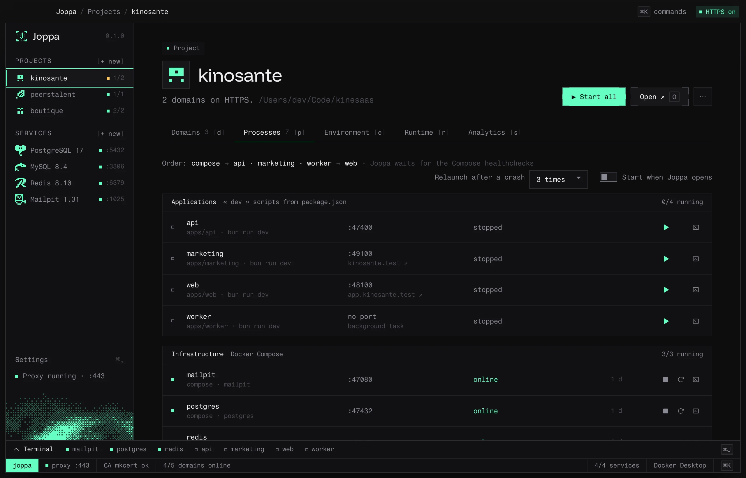
Task: Click the Open project button
Action: (659, 97)
